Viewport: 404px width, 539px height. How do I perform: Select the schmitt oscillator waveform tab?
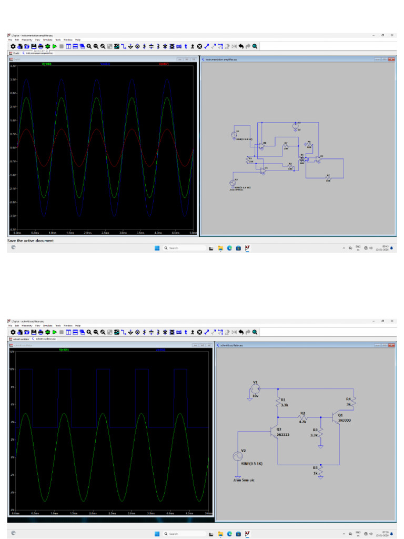click(19, 339)
